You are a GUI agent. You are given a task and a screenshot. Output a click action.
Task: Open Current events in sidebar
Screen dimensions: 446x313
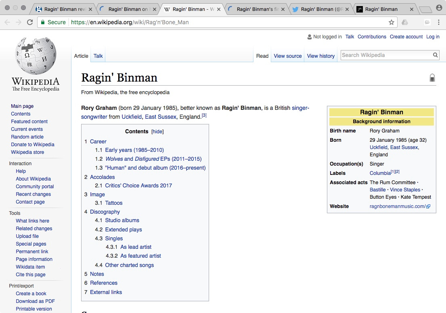(27, 129)
